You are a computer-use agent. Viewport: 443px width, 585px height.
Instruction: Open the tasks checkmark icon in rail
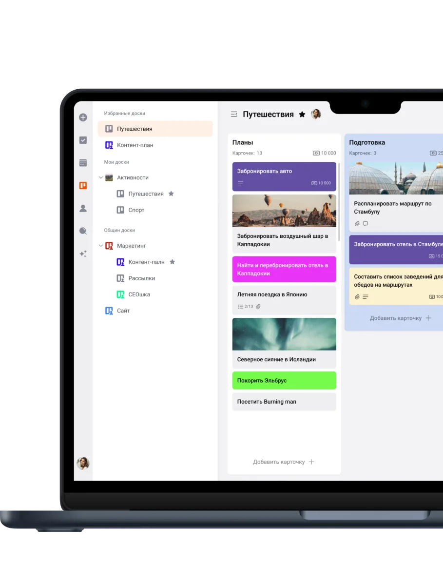[x=83, y=140]
